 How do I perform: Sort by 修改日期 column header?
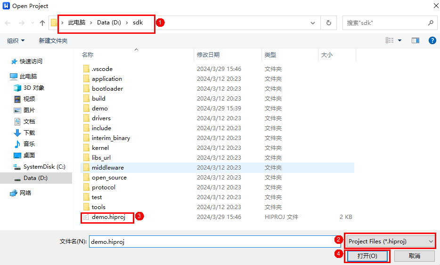pyautogui.click(x=208, y=55)
